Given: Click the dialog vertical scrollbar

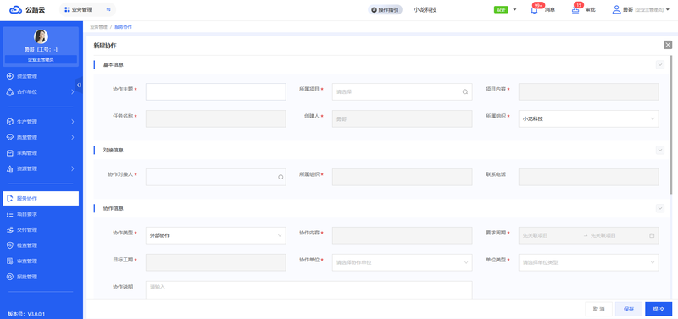Looking at the screenshot, I should coord(671,125).
